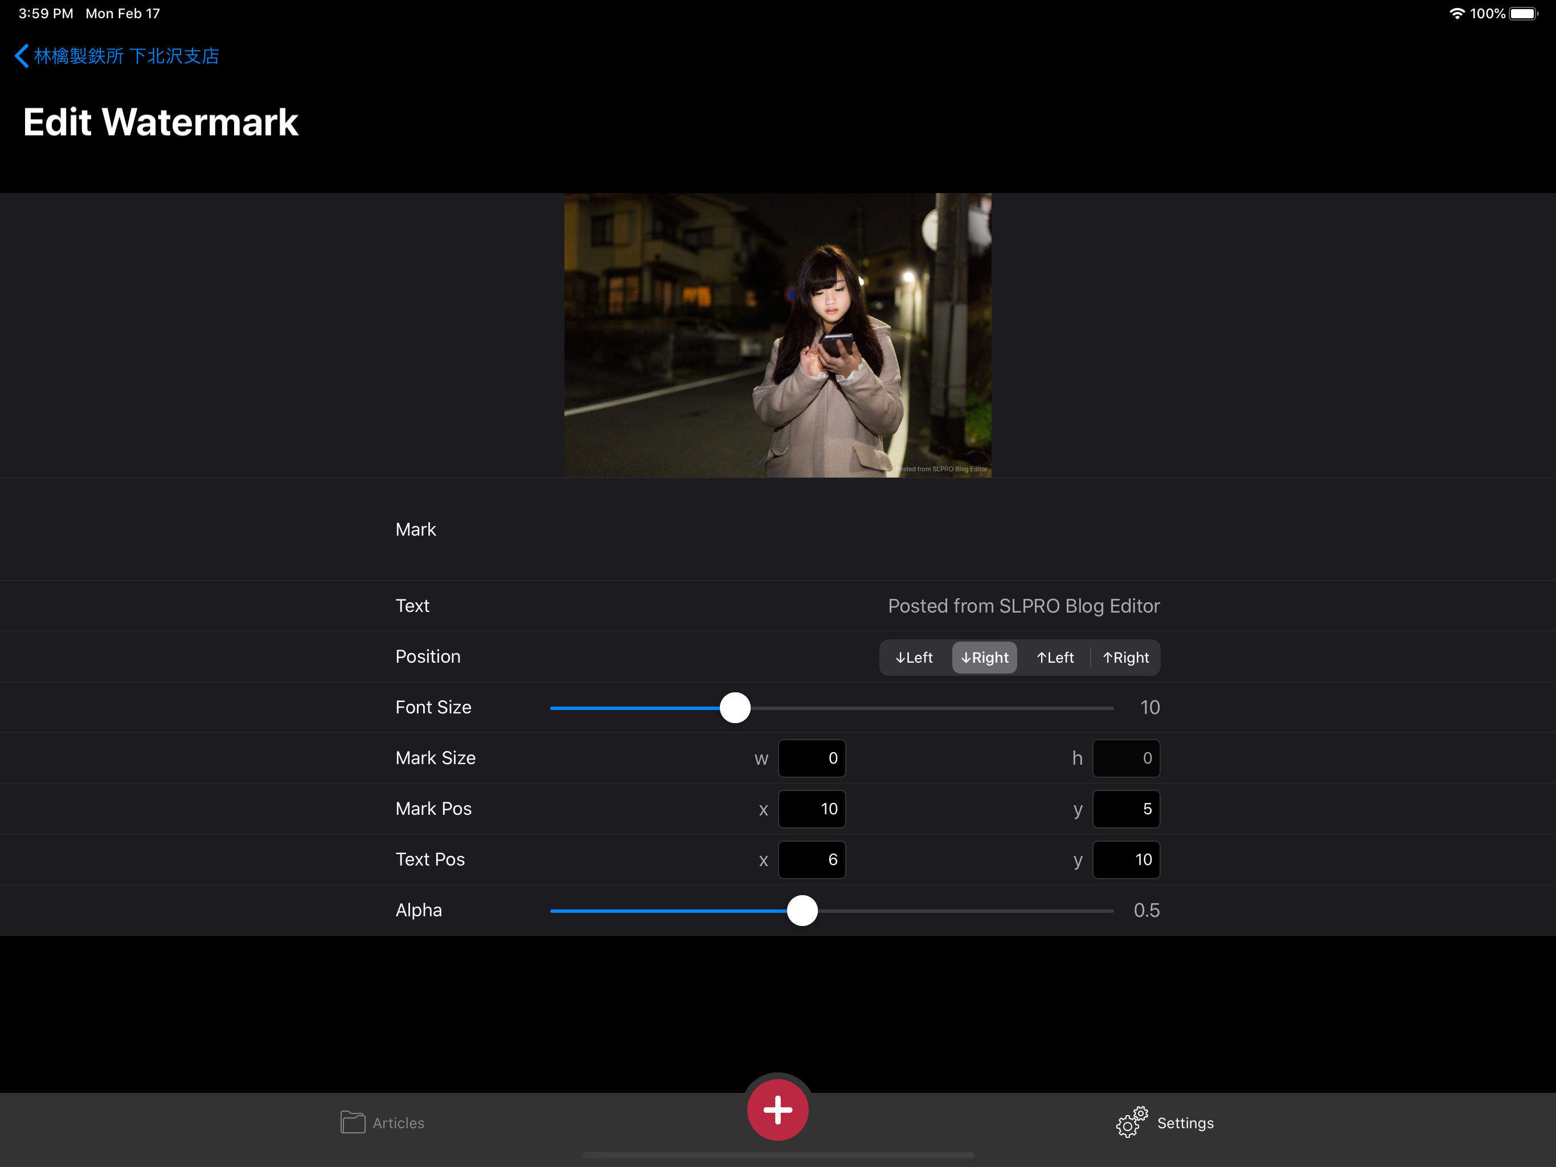The height and width of the screenshot is (1167, 1556).
Task: Open Articles via the folder icon
Action: pyautogui.click(x=353, y=1122)
